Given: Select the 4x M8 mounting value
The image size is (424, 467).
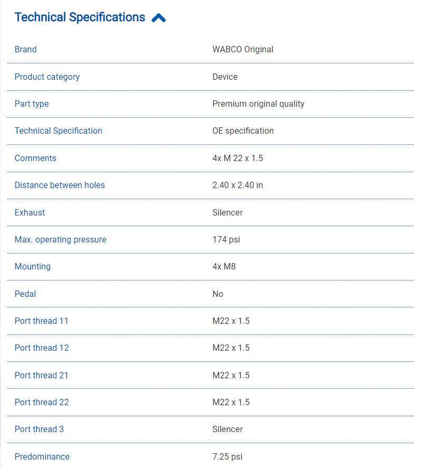Looking at the screenshot, I should click(224, 267).
